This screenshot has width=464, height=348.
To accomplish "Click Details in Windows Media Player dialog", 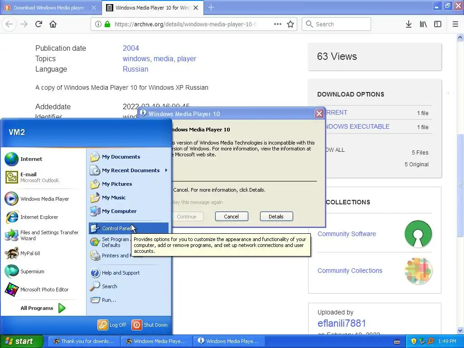I will [276, 217].
